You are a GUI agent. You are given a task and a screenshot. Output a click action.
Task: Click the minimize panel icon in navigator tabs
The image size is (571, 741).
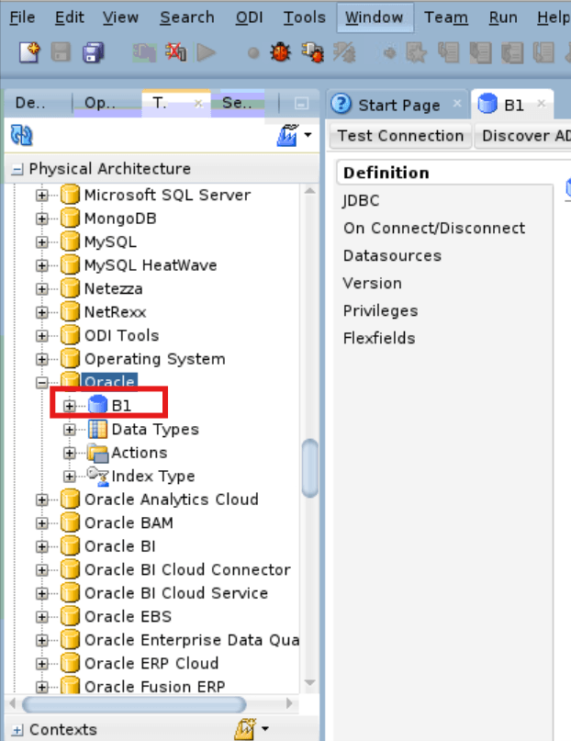tap(301, 103)
